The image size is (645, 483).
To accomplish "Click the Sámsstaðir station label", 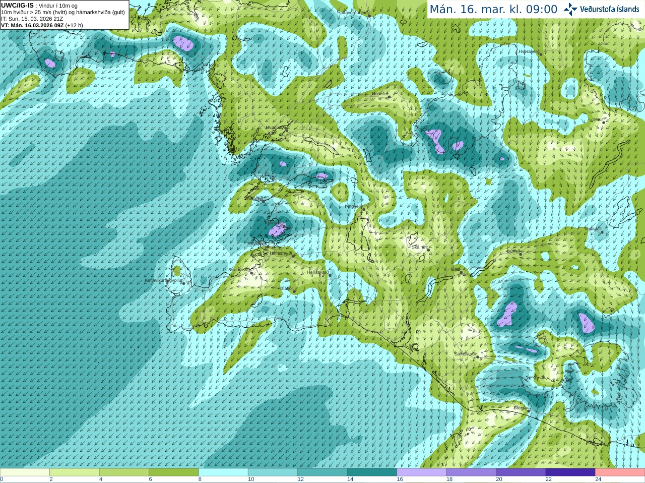I will [x=465, y=354].
